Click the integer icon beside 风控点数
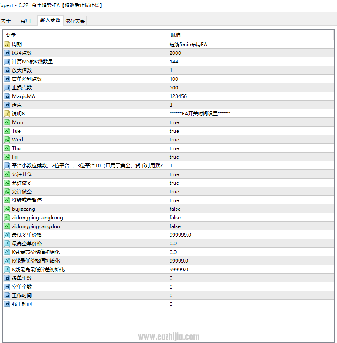This screenshot has height=343, width=337. [x=7, y=53]
